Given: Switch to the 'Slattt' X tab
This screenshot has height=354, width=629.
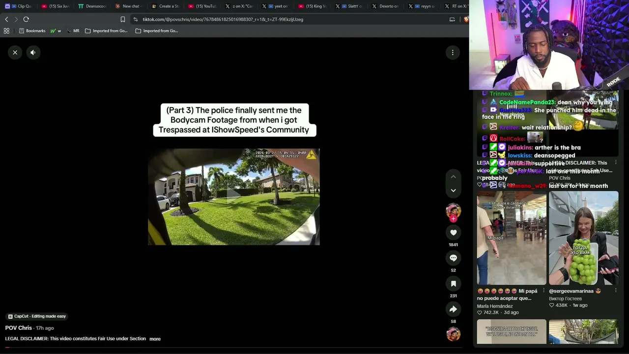Looking at the screenshot, I should pyautogui.click(x=349, y=6).
